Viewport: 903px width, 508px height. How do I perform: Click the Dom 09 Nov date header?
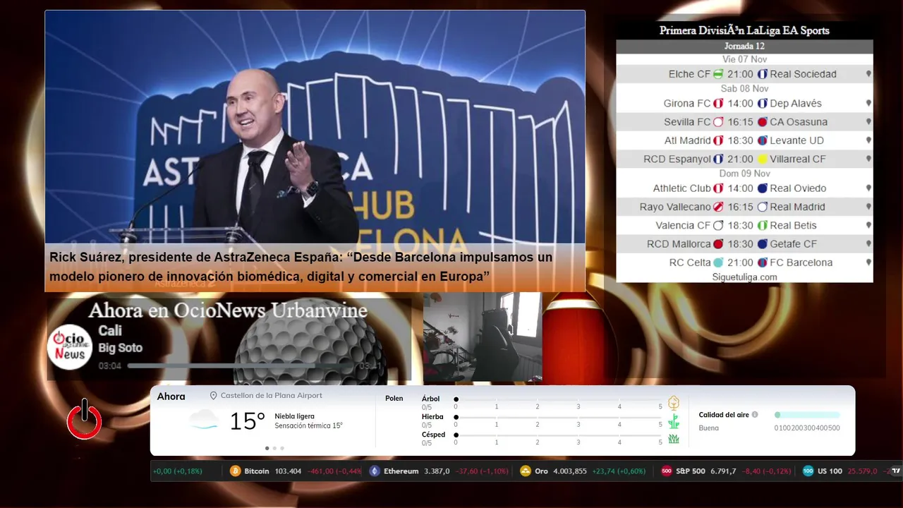coord(744,174)
